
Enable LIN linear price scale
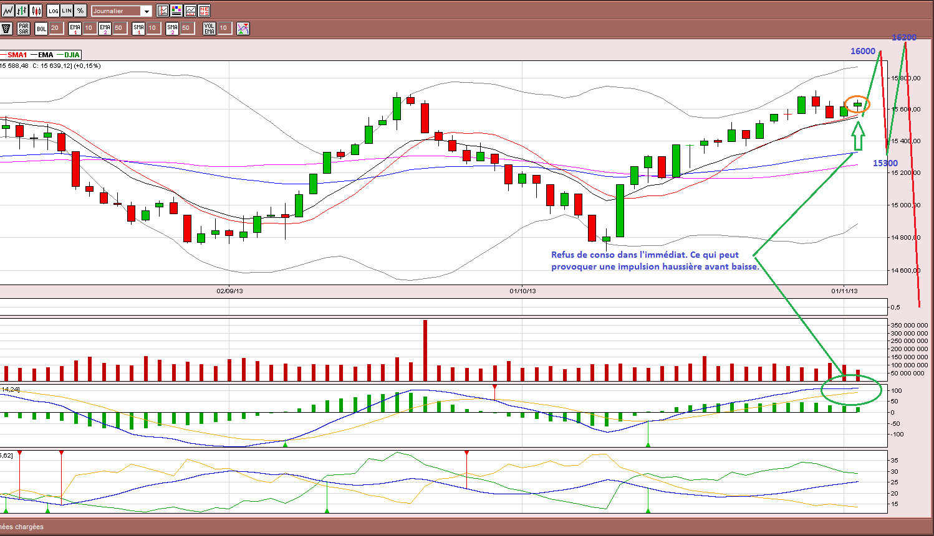(67, 11)
